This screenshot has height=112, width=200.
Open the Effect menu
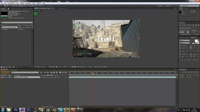tap(22, 3)
